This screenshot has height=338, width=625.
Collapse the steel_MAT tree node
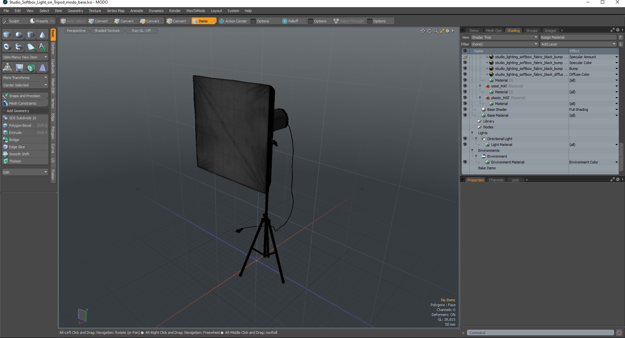480,86
